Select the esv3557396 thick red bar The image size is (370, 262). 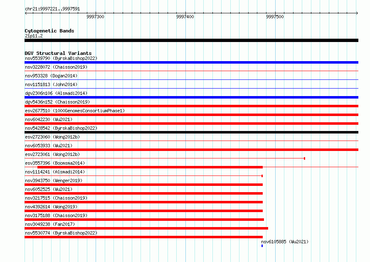[x=150, y=167]
